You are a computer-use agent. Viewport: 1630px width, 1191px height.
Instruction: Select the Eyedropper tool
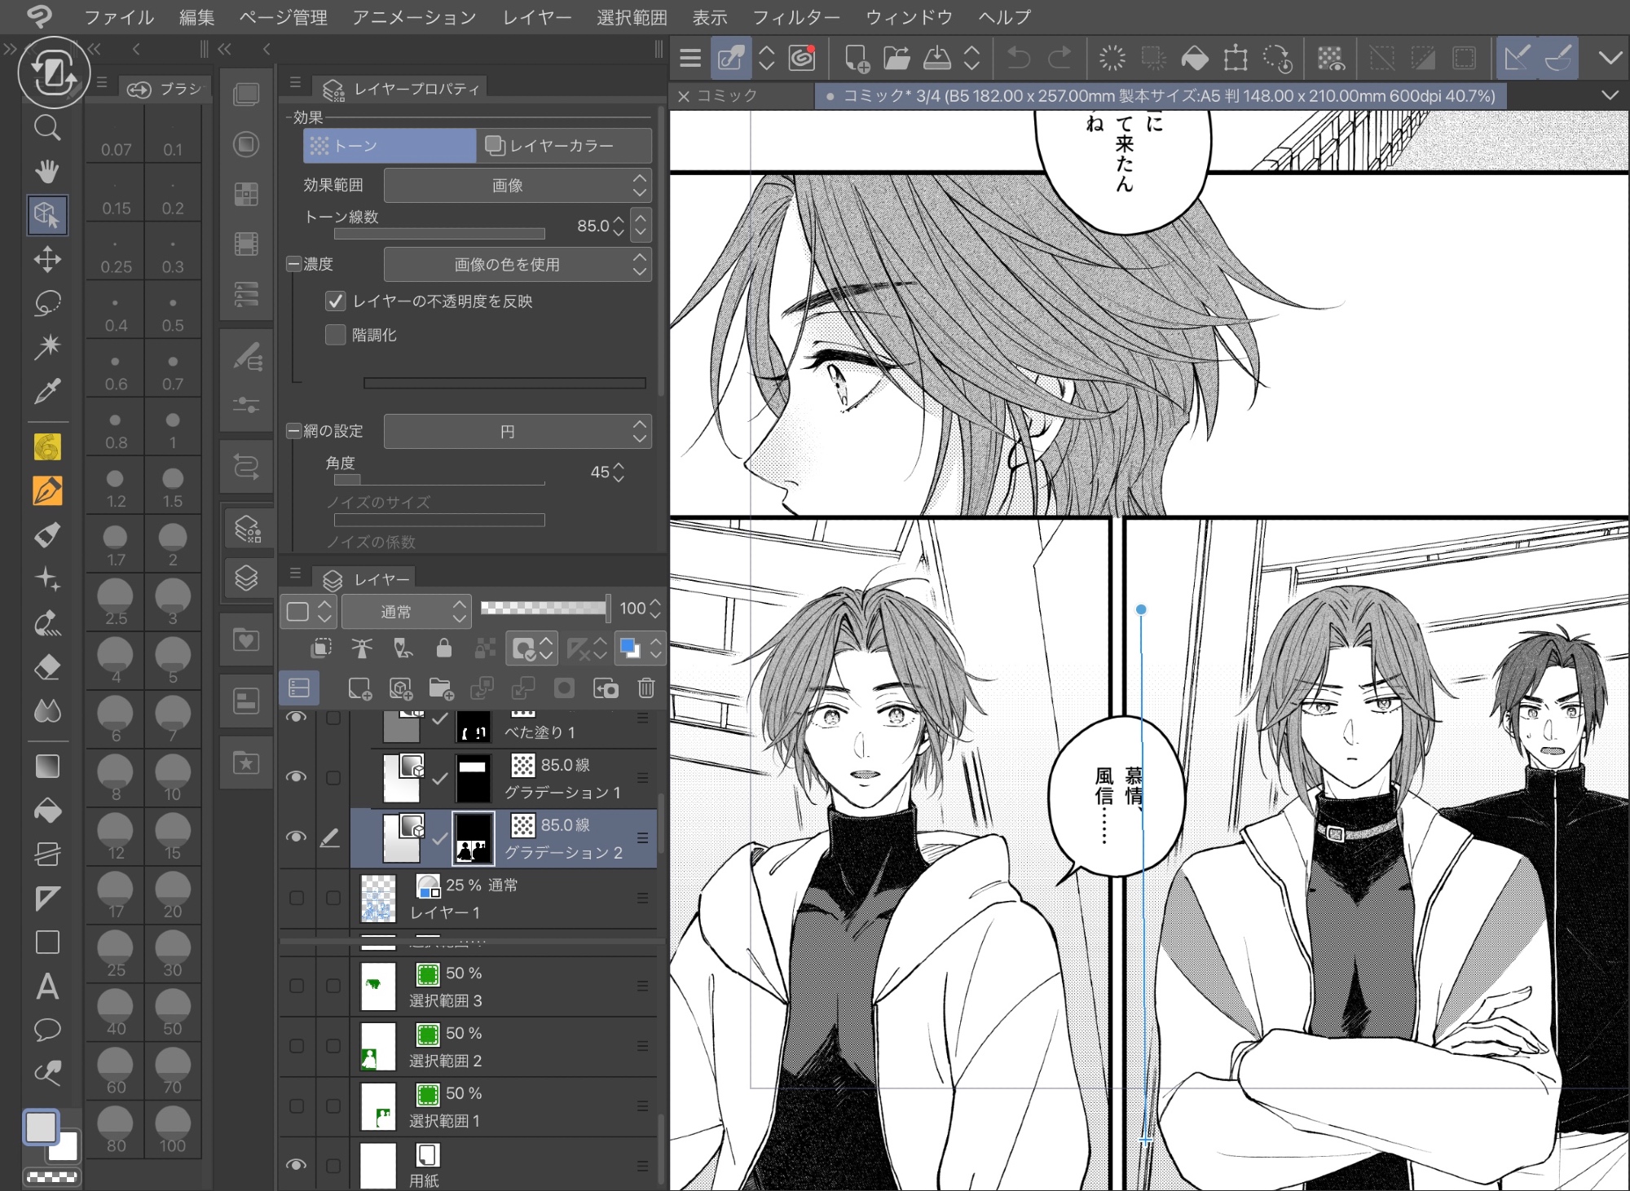point(47,392)
